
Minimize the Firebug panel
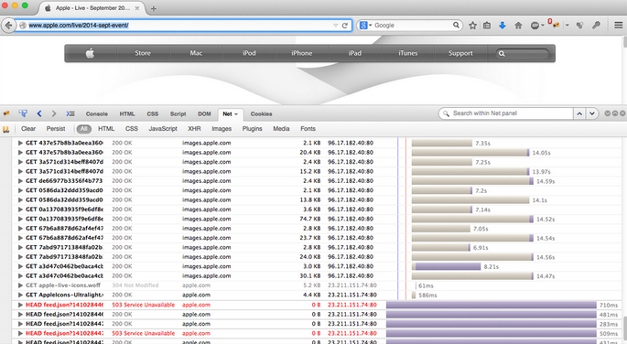[x=608, y=113]
